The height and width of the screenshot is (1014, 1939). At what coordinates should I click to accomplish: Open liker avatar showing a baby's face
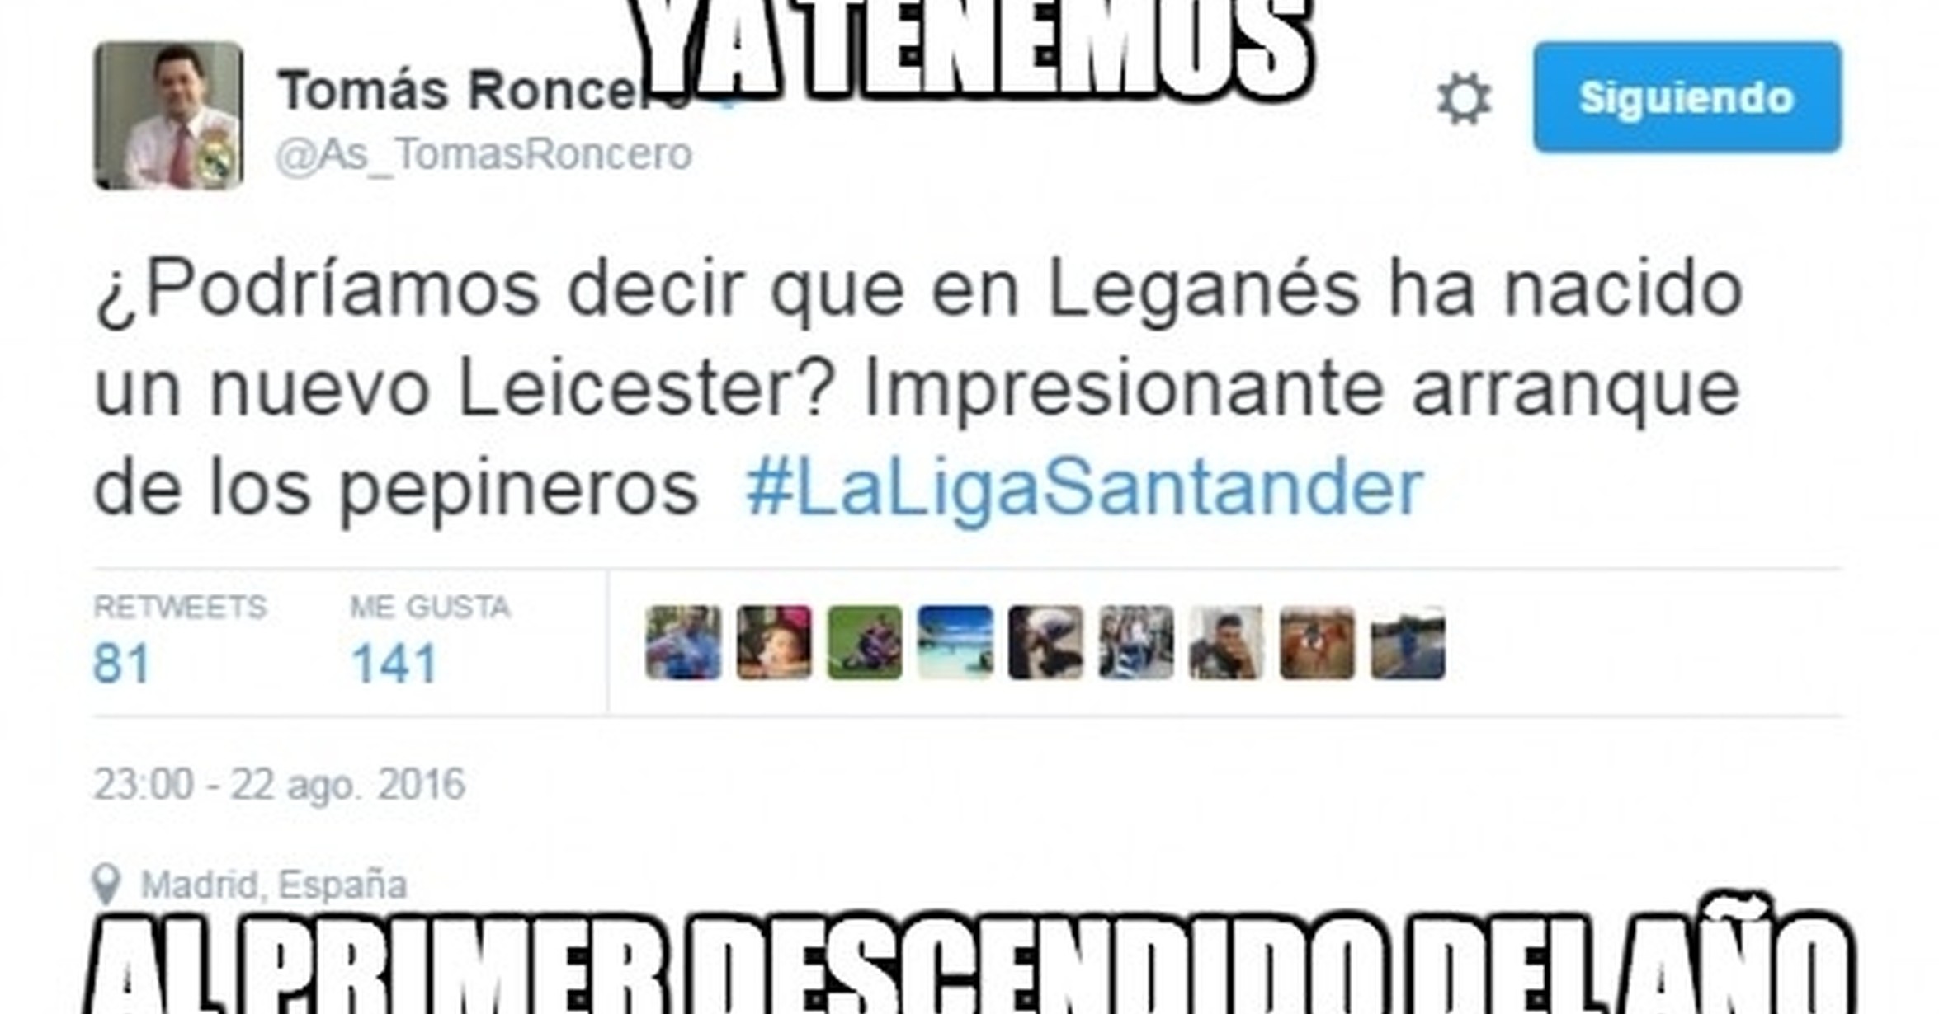(x=774, y=642)
